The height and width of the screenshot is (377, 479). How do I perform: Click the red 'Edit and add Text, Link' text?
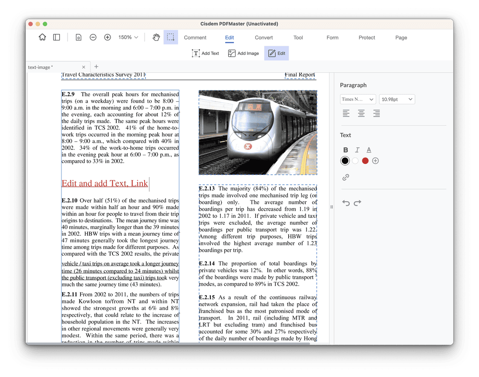pyautogui.click(x=105, y=183)
